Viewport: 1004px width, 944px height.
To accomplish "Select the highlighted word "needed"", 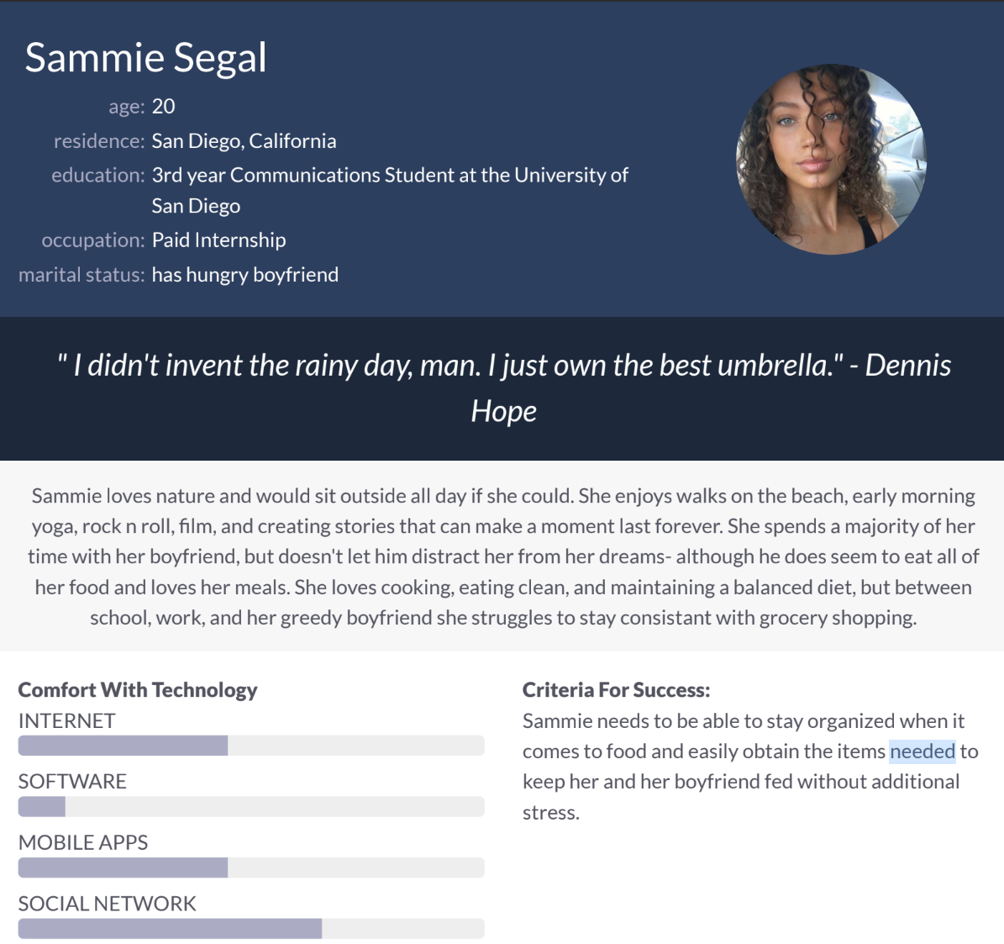I will point(922,752).
